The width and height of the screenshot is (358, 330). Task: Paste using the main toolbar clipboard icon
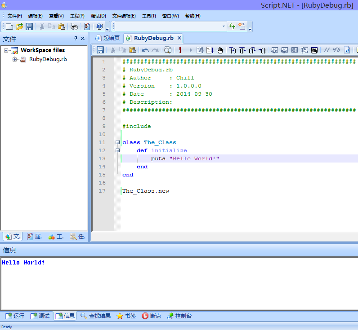click(x=62, y=26)
